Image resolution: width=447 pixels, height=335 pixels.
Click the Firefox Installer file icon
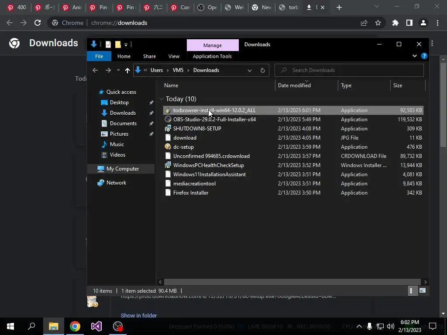[x=168, y=192]
